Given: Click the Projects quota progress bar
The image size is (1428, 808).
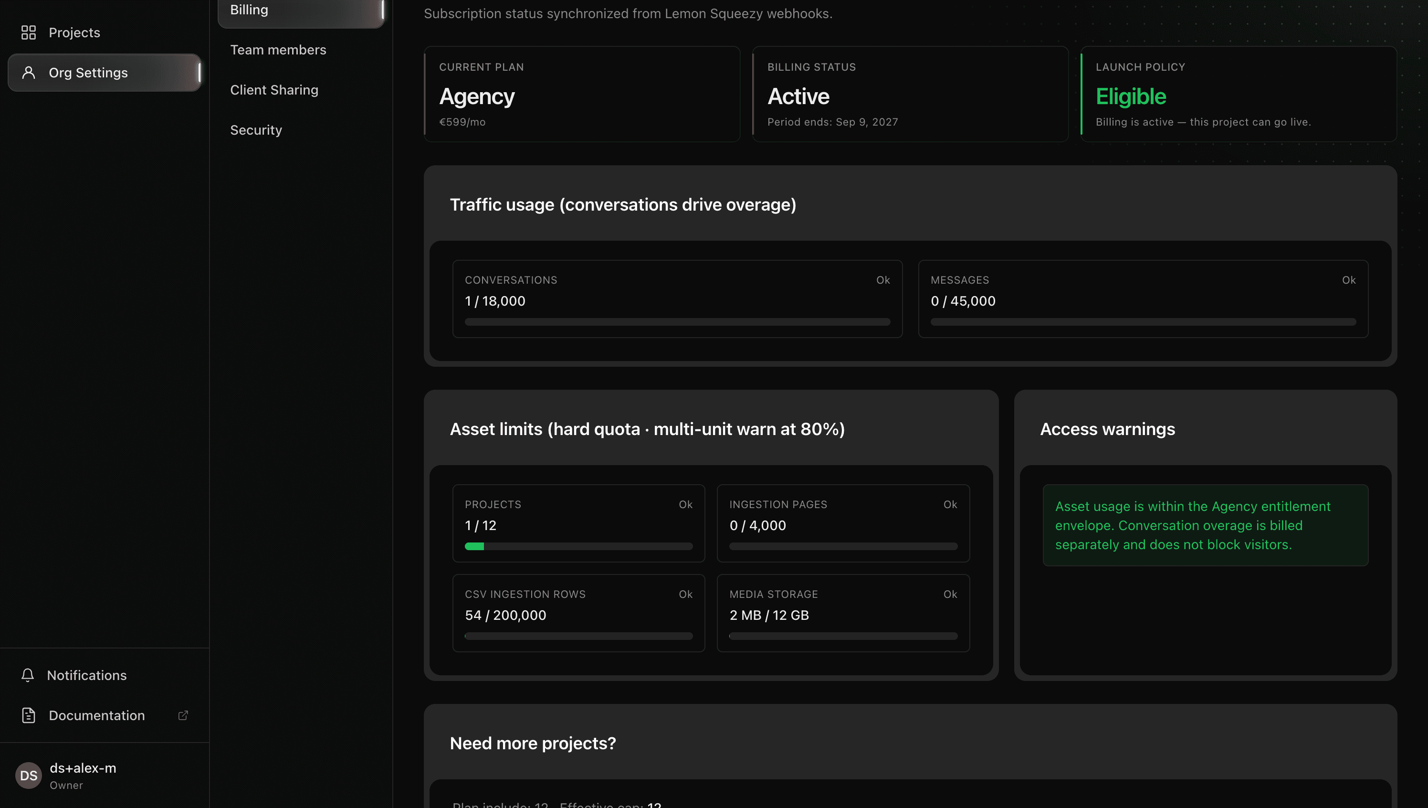Looking at the screenshot, I should (578, 547).
